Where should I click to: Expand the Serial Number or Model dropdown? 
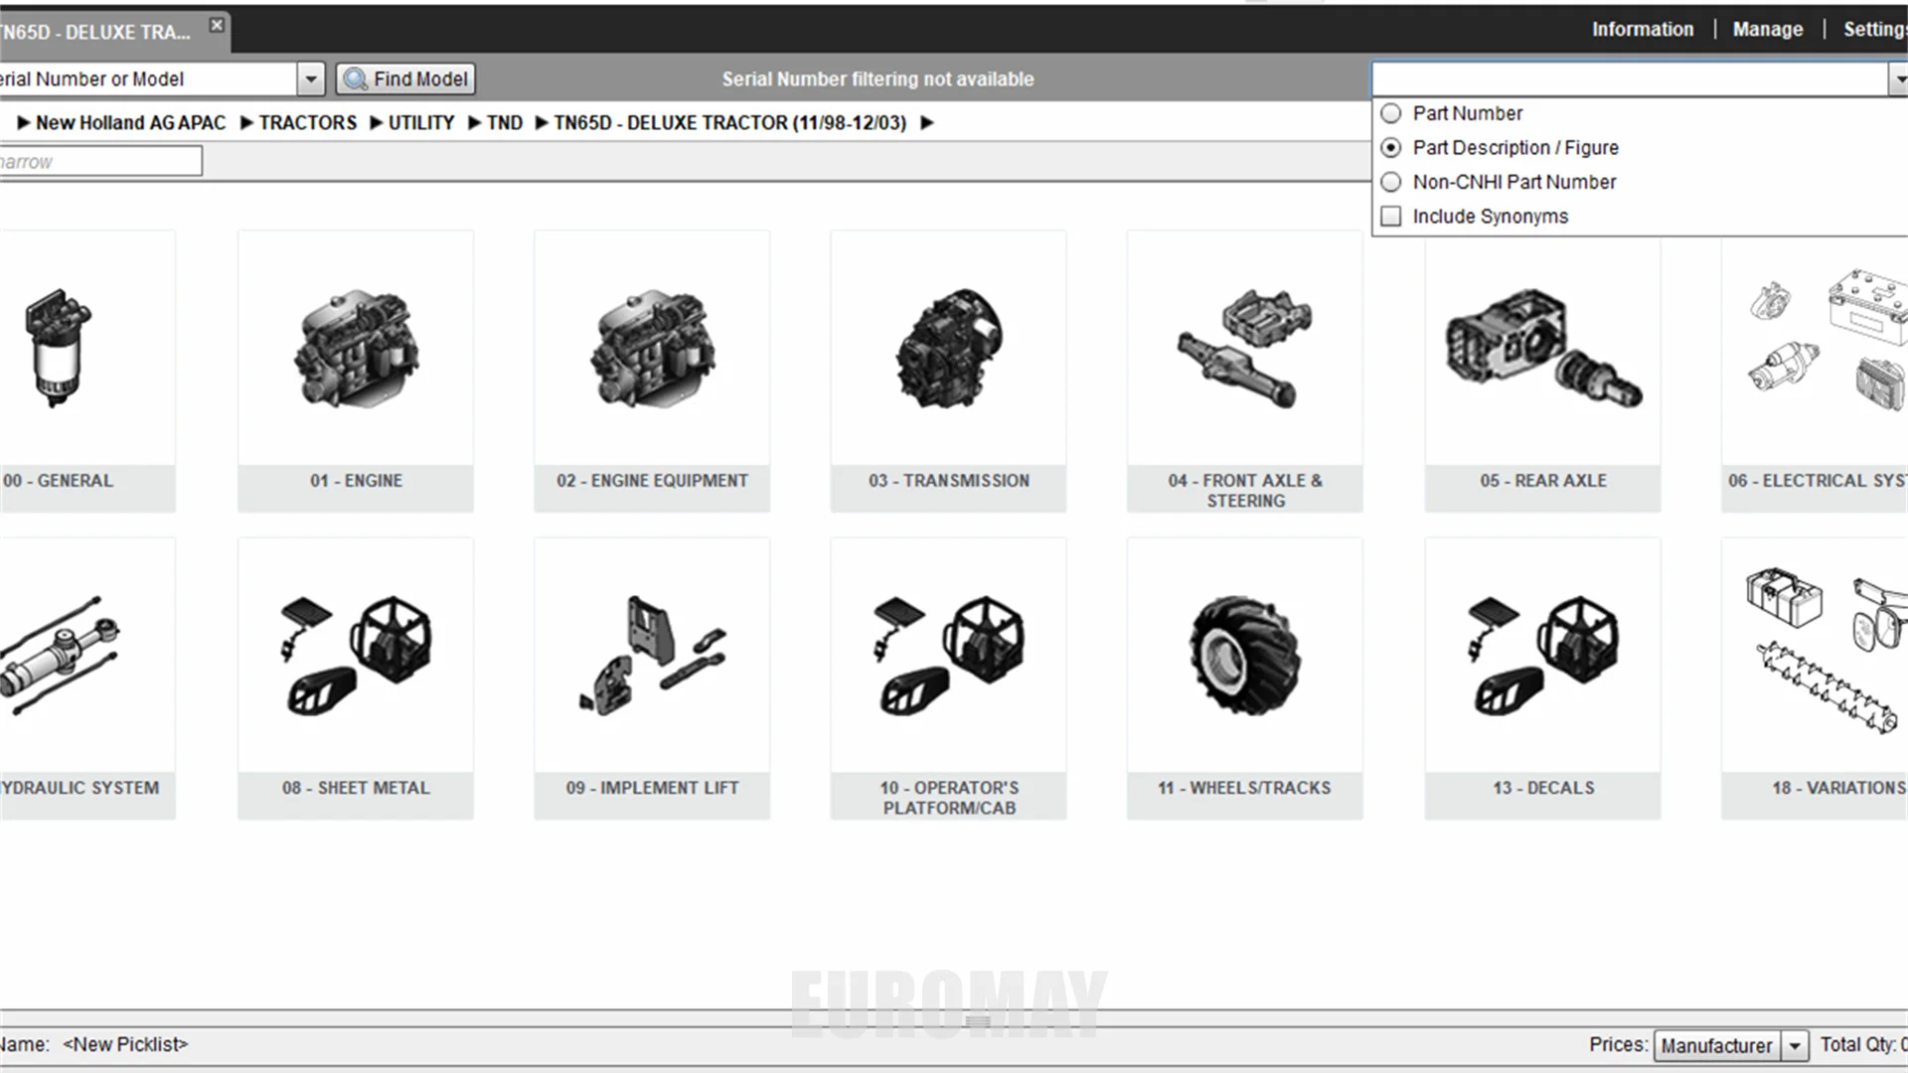click(x=311, y=78)
